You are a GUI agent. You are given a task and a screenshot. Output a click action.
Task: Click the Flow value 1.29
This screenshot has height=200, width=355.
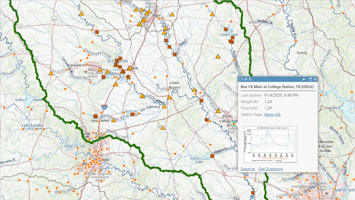click(x=268, y=108)
